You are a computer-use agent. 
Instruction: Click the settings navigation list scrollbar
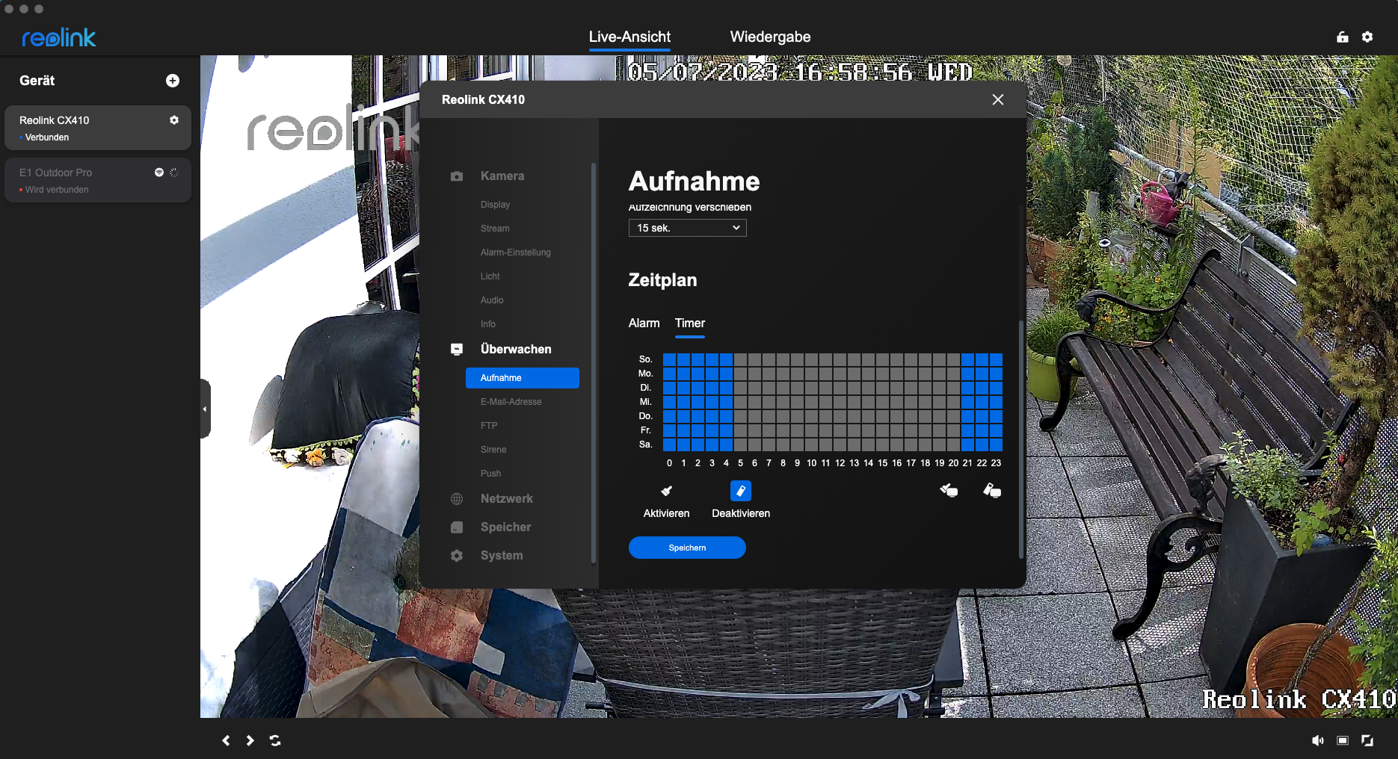594,363
